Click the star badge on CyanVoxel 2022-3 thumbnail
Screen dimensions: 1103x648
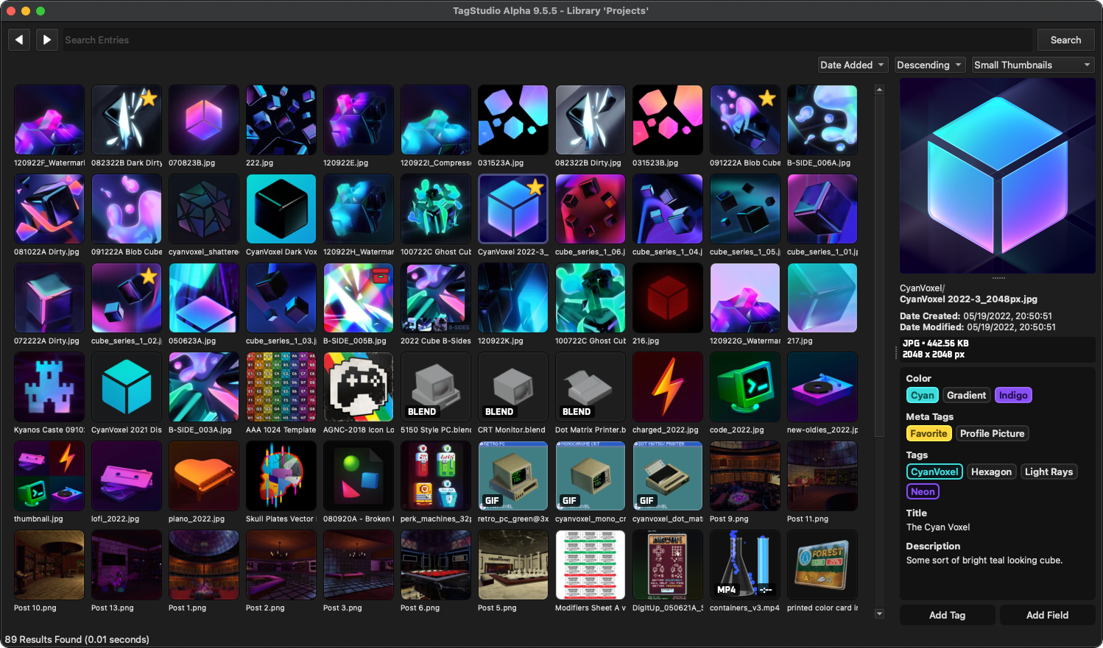536,188
